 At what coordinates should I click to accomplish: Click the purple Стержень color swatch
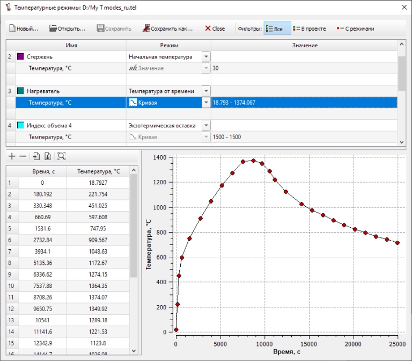21,57
